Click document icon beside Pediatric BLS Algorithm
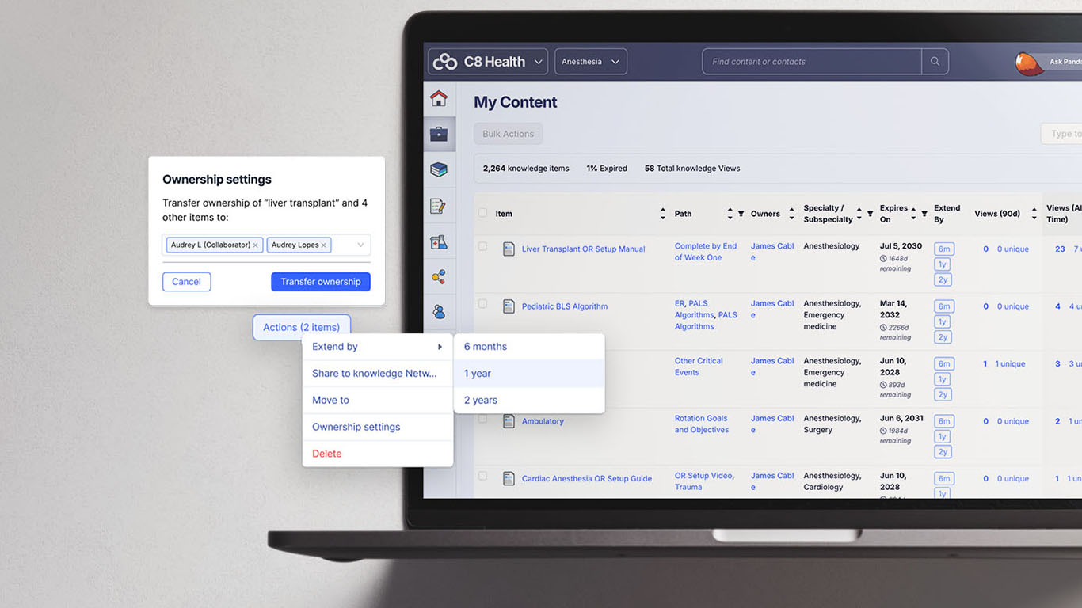The height and width of the screenshot is (608, 1082). tap(509, 306)
